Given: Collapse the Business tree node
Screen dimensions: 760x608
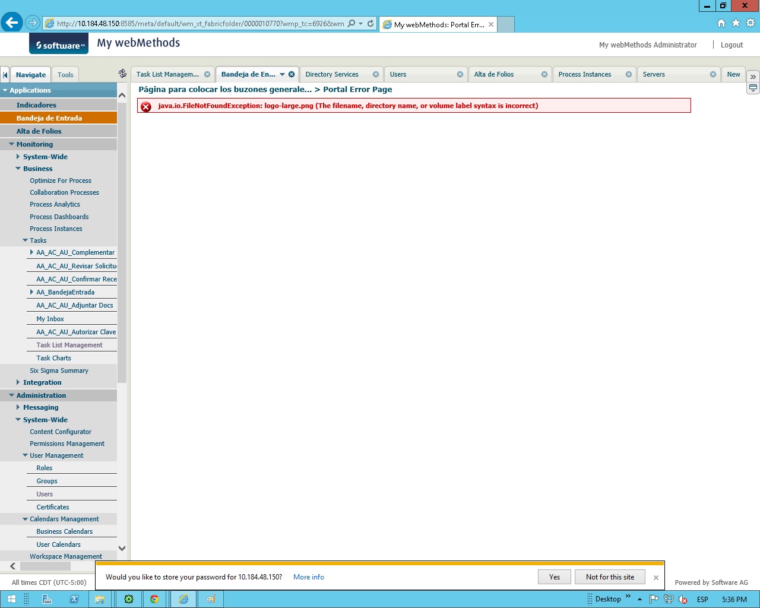Looking at the screenshot, I should (x=18, y=169).
